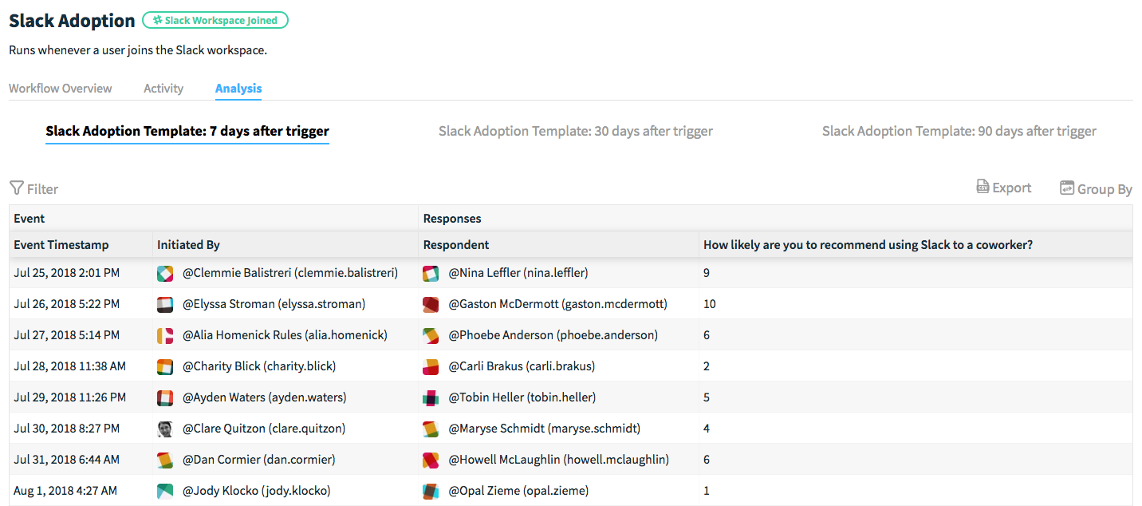Click the score 9 in Nina Leffler's row
1142x506 pixels.
(x=707, y=273)
